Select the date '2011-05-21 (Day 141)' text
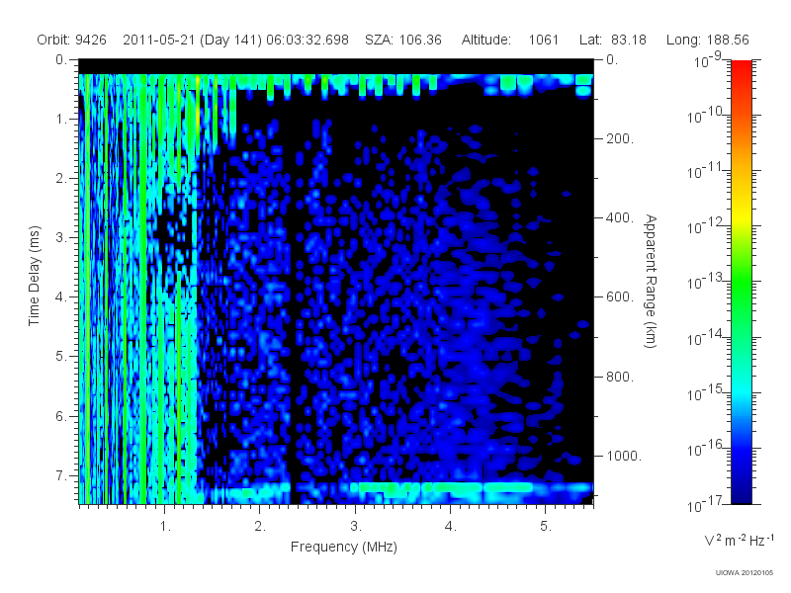 tap(192, 41)
